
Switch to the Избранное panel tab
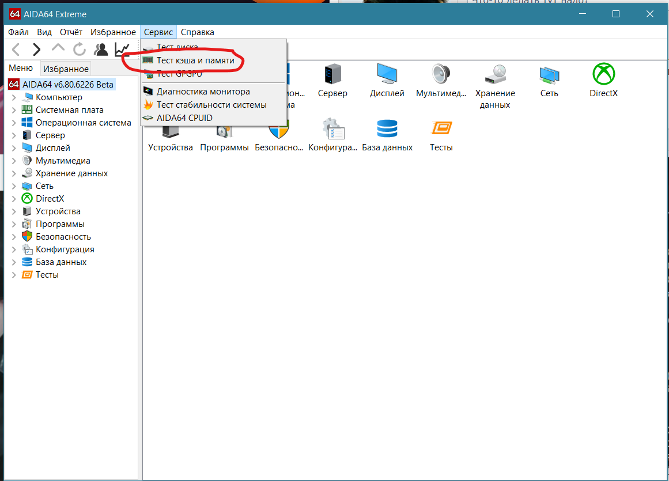[x=66, y=69]
